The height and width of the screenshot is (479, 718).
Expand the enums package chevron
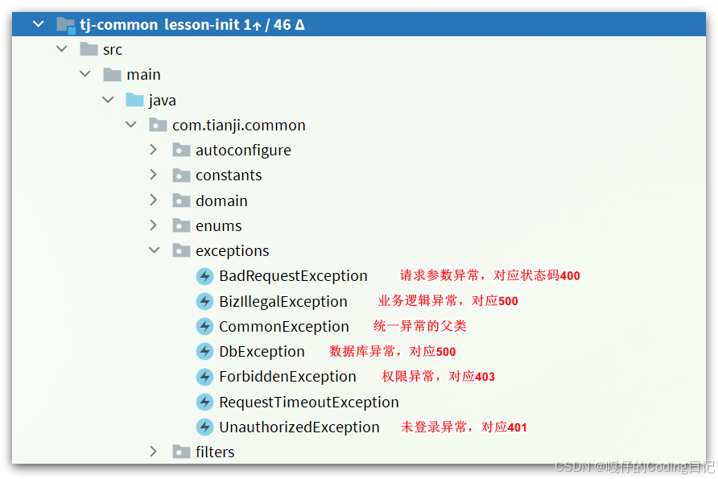[x=154, y=225]
